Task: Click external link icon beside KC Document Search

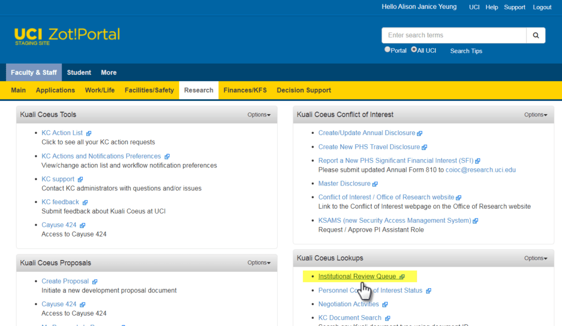Action: pos(387,318)
